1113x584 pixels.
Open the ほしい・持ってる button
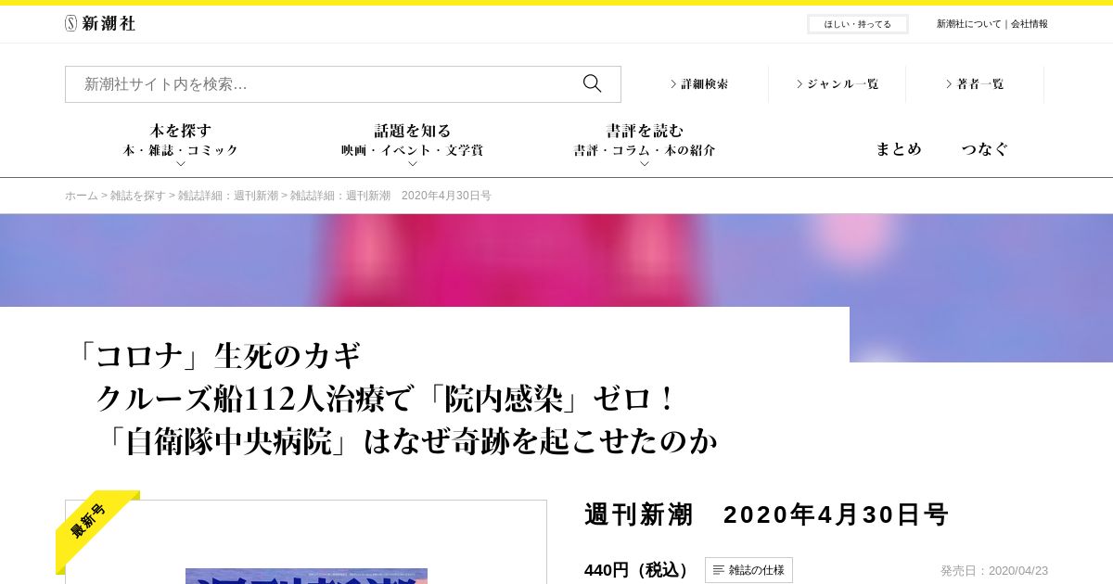tap(858, 24)
